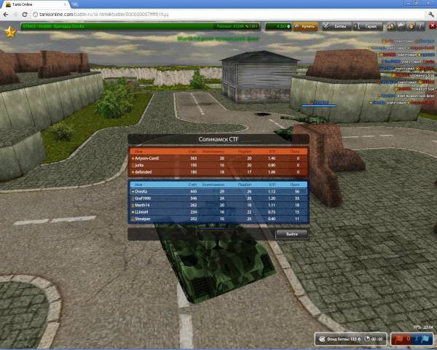Select the Marth14 row in blue team

(x=219, y=205)
